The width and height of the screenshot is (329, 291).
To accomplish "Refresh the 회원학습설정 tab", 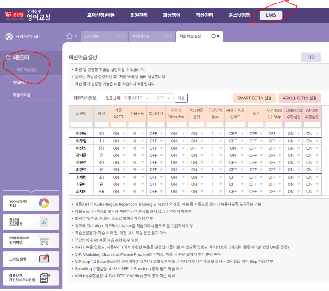I will pyautogui.click(x=213, y=36).
